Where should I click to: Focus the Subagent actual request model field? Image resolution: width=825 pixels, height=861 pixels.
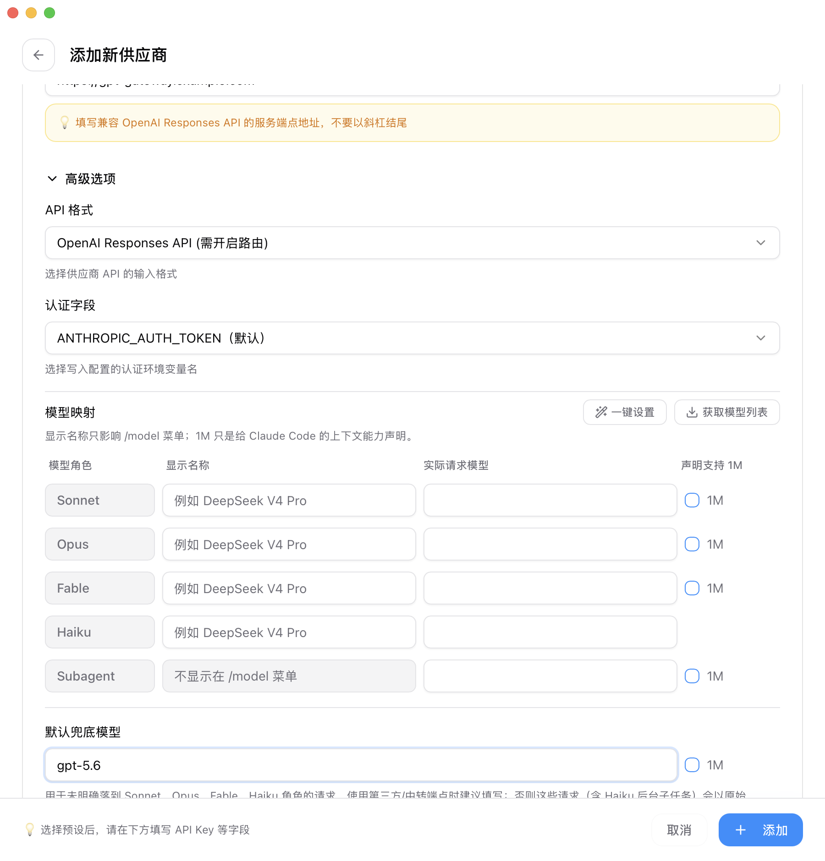(550, 676)
